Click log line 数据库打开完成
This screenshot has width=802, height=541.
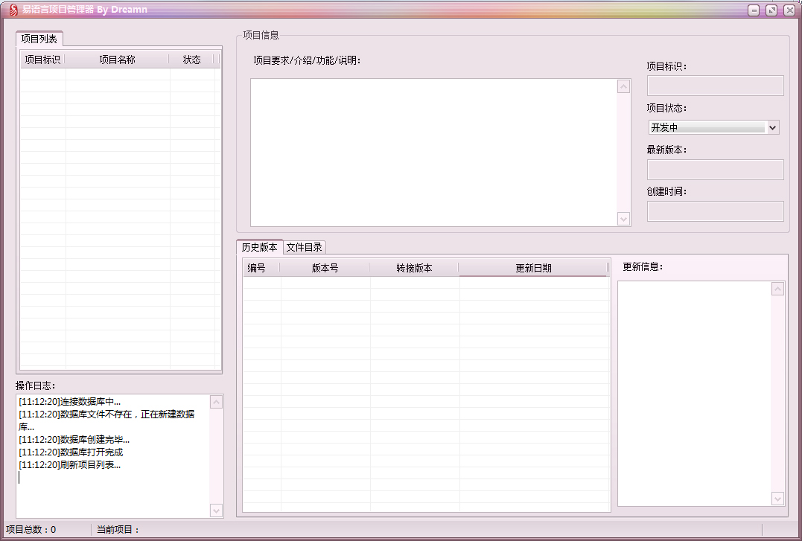tap(71, 452)
